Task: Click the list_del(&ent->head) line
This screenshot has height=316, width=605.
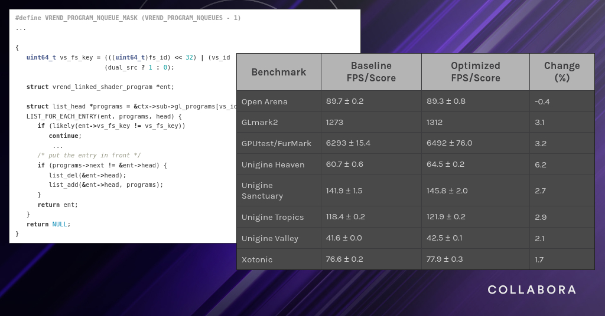Action: (x=87, y=175)
